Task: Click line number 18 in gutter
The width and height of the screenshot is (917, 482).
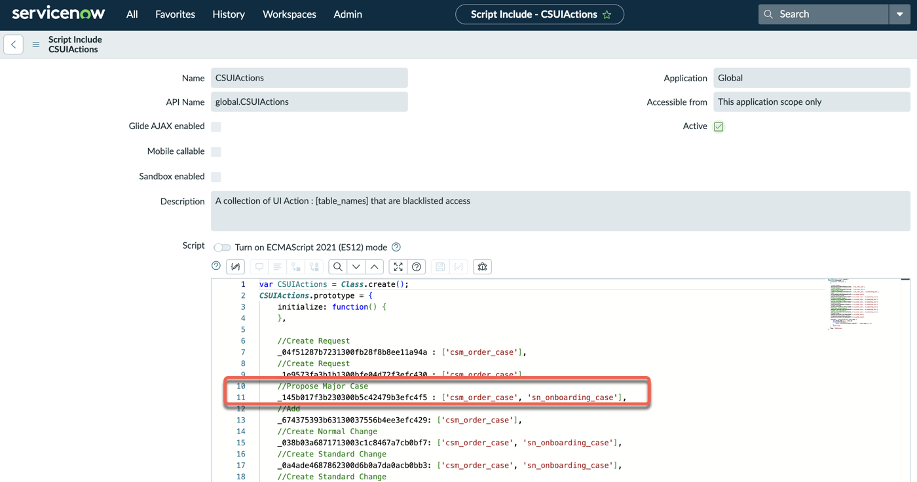Action: click(x=241, y=477)
